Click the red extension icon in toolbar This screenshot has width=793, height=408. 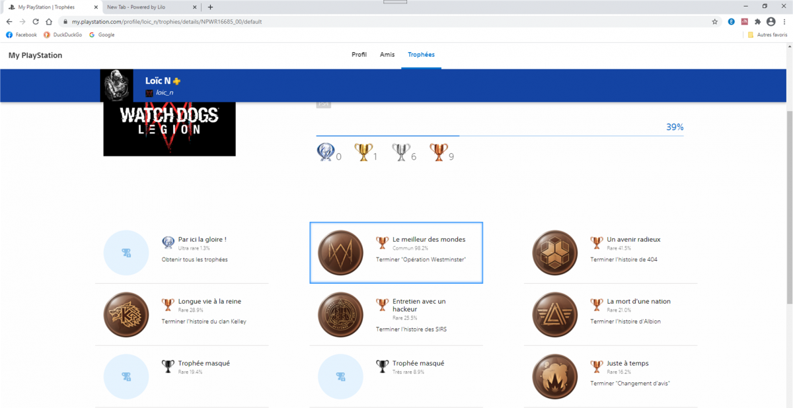pyautogui.click(x=745, y=21)
